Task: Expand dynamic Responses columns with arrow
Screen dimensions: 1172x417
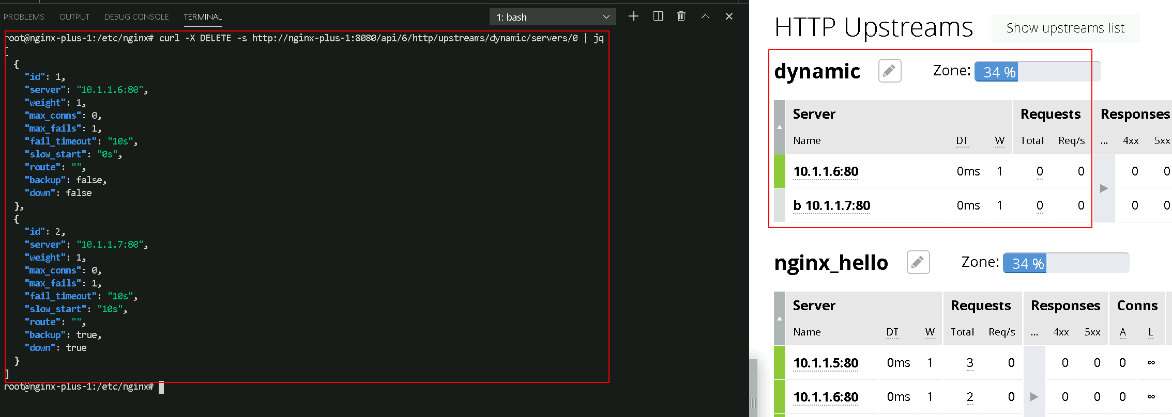Action: [1104, 188]
